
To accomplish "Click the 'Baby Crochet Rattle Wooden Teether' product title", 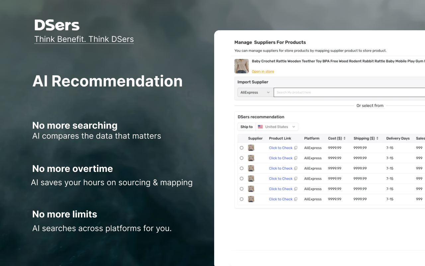I will [338, 61].
